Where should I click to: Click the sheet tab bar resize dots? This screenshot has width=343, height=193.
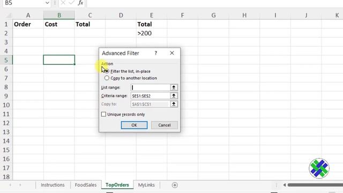pyautogui.click(x=277, y=185)
